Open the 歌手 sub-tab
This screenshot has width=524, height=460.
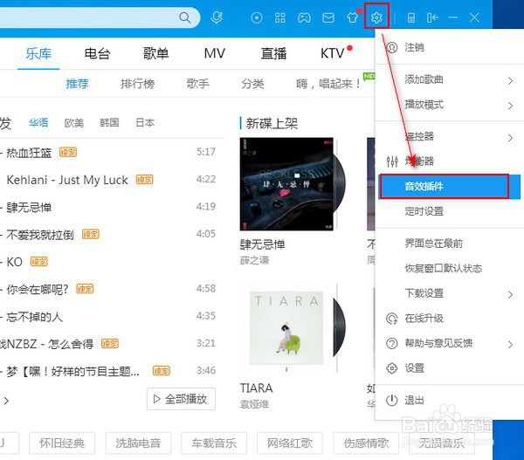pyautogui.click(x=198, y=84)
